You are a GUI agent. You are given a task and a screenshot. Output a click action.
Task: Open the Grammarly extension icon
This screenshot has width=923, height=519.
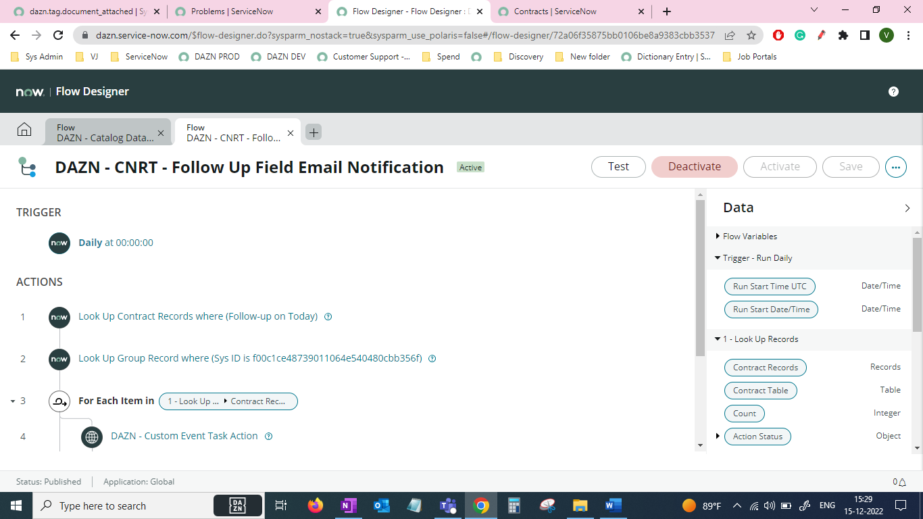point(800,35)
